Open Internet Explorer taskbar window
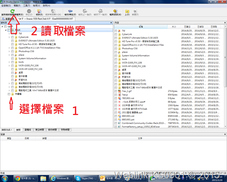This screenshot has height=182, width=227. 61,179
